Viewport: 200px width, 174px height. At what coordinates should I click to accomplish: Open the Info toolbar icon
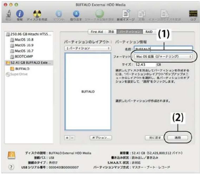coord(20,14)
